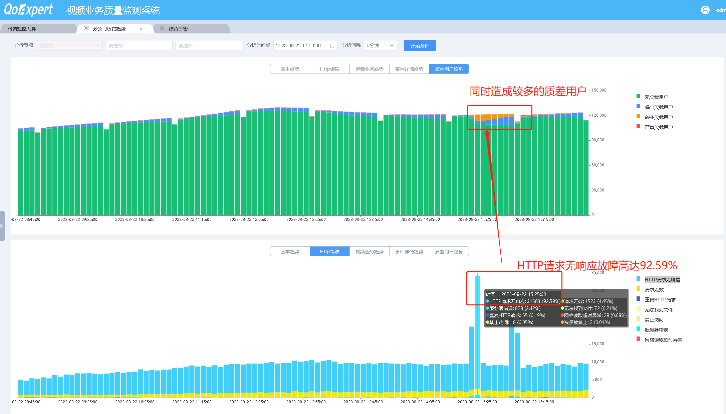This screenshot has width=726, height=414.
Task: Click the 分公司历史趋势 tab icon
Action: (x=86, y=28)
